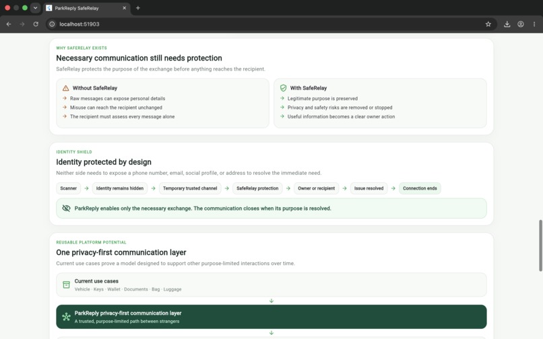
Task: Click the ParkReply privacy-first communication layer card
Action: tap(271, 317)
